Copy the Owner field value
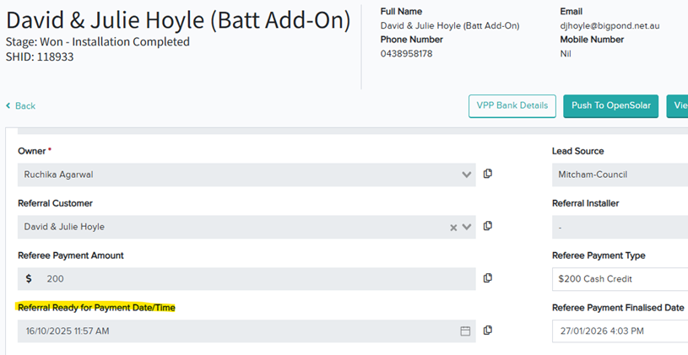This screenshot has height=355, width=688. coord(488,174)
